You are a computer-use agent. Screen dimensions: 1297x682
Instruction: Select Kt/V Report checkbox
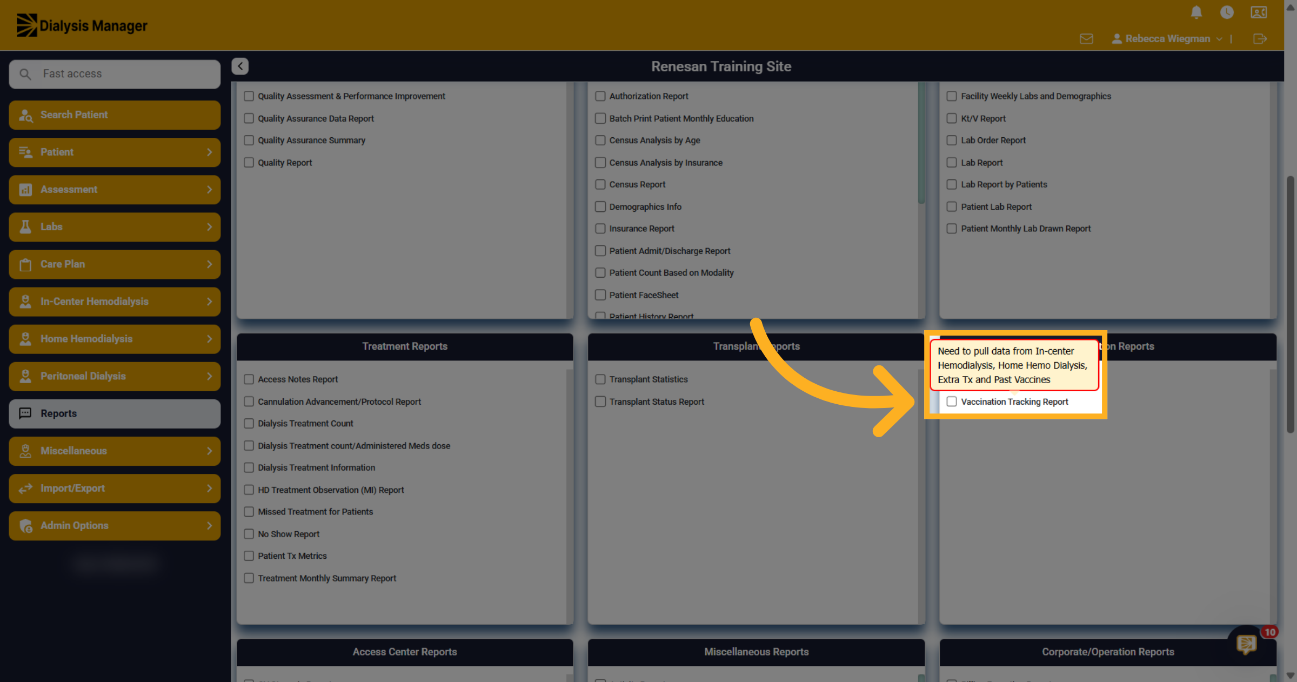pyautogui.click(x=952, y=118)
